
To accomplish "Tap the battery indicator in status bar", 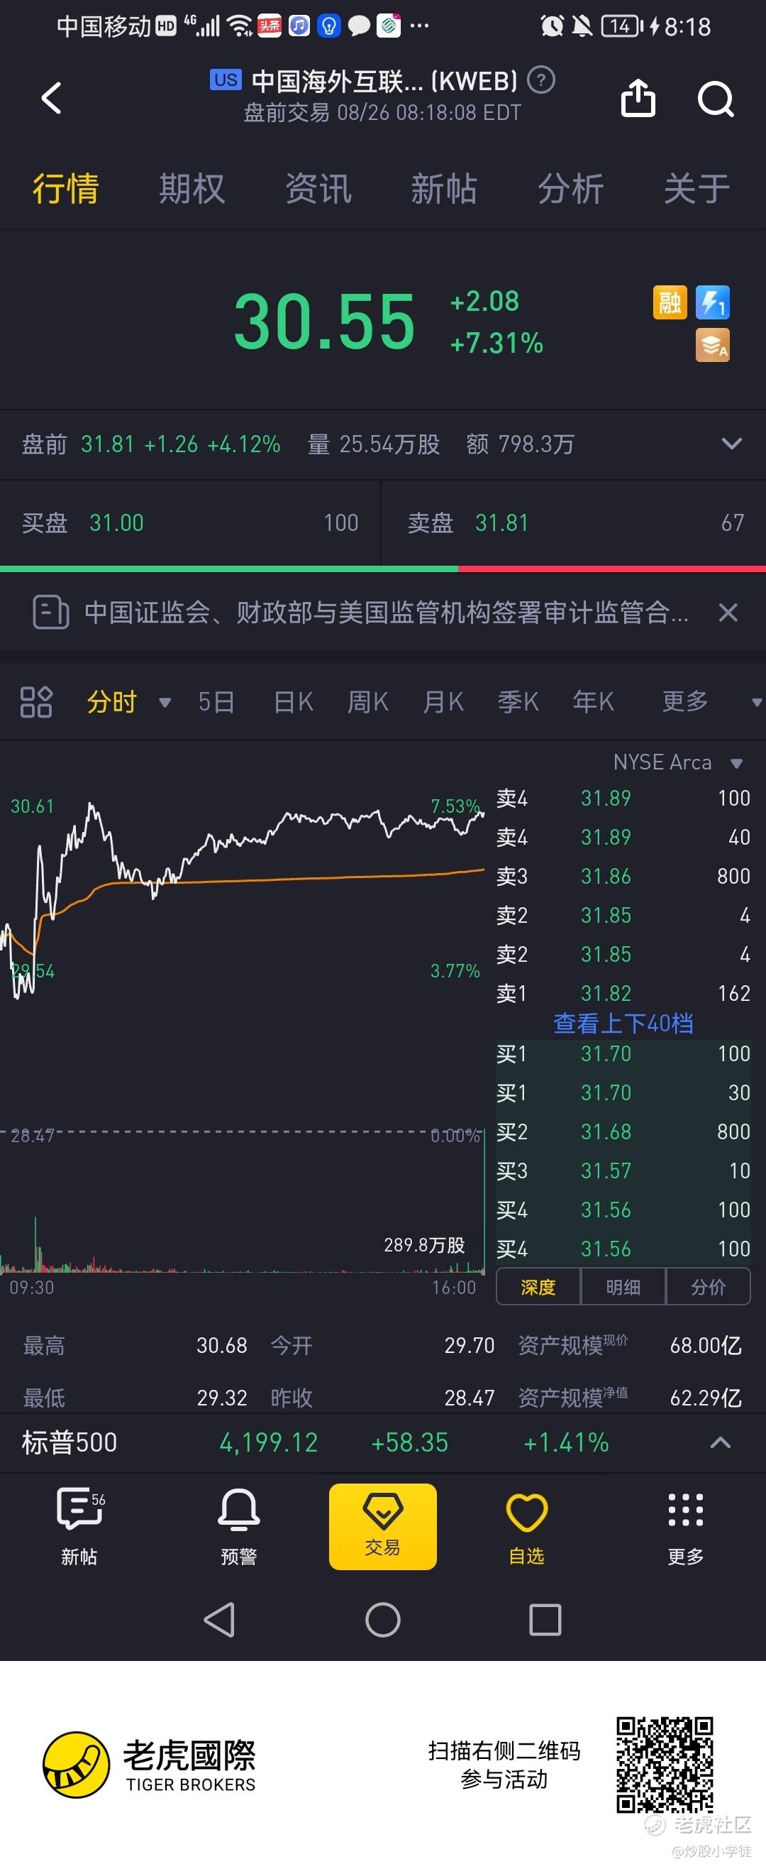I will [x=622, y=27].
